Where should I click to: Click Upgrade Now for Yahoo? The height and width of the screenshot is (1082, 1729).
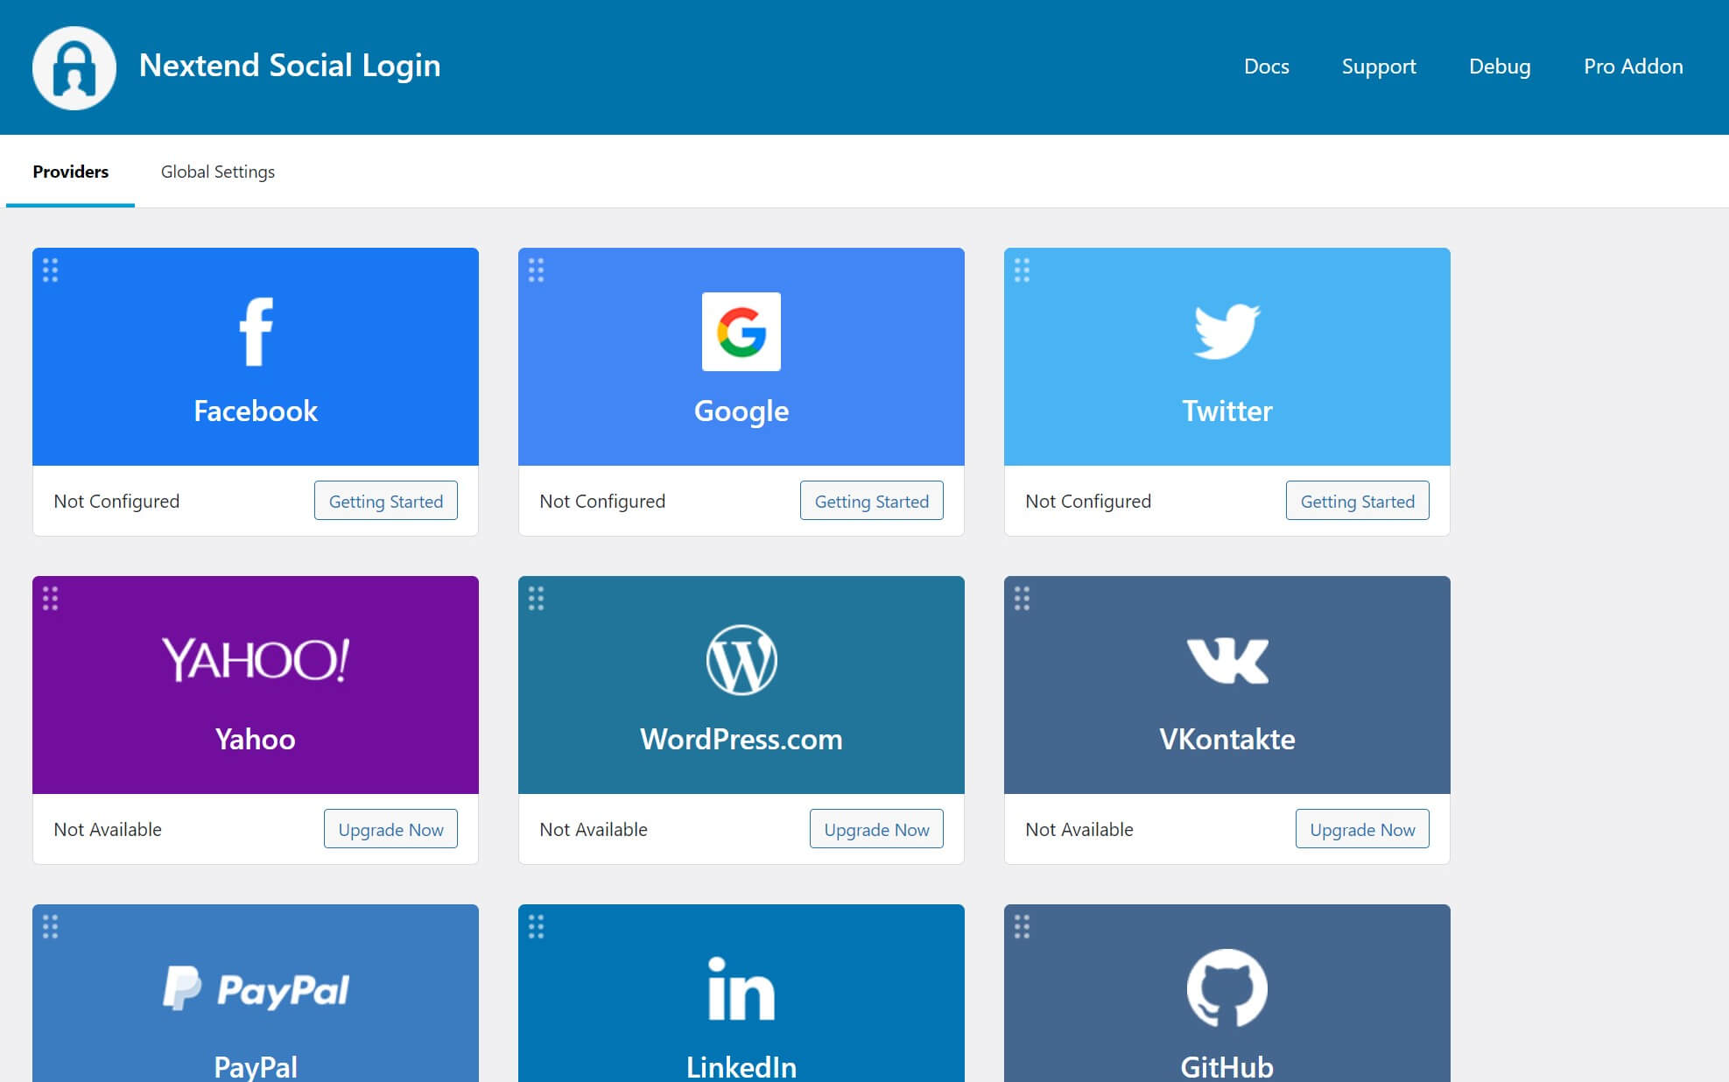tap(389, 828)
